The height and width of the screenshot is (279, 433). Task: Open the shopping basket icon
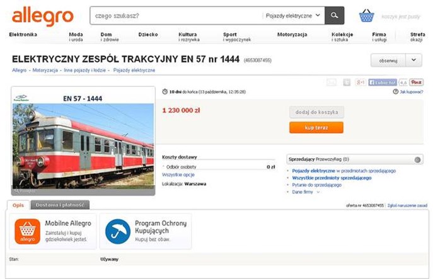point(367,15)
